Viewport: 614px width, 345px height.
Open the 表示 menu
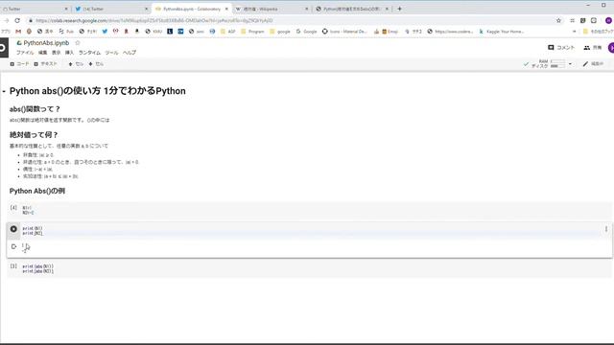click(x=57, y=53)
